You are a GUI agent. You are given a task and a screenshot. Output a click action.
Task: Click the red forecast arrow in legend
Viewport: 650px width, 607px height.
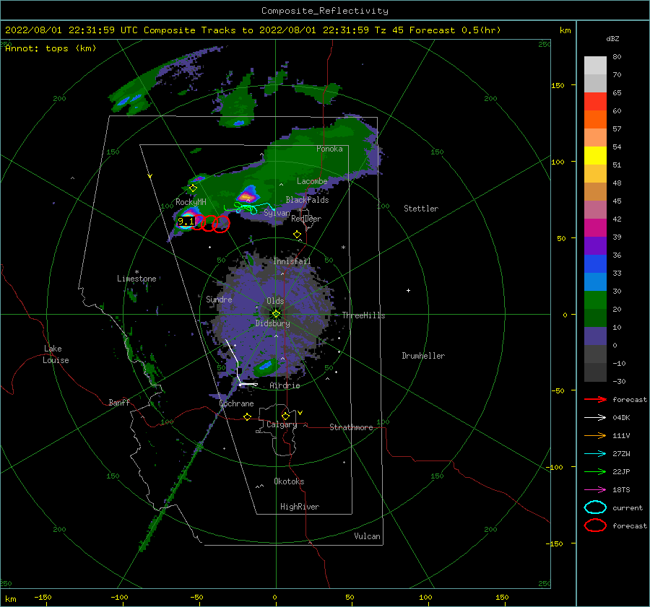coord(595,399)
